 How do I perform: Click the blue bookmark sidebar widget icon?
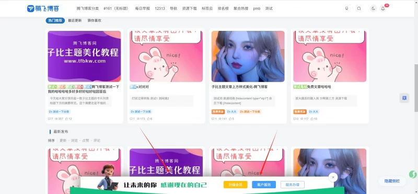(404, 98)
